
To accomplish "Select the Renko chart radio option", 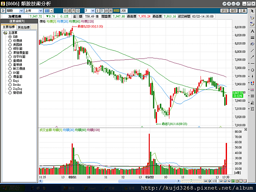I will pyautogui.click(x=10, y=85).
